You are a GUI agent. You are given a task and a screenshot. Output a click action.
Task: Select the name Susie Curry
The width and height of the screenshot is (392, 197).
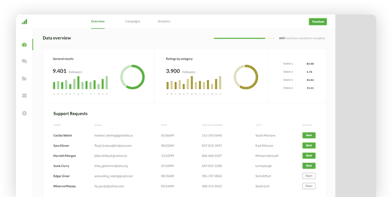61,166
